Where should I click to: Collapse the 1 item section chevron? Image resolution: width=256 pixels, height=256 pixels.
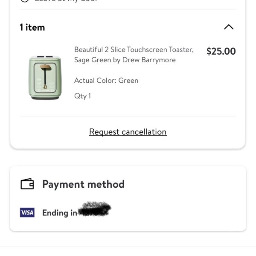point(229,27)
